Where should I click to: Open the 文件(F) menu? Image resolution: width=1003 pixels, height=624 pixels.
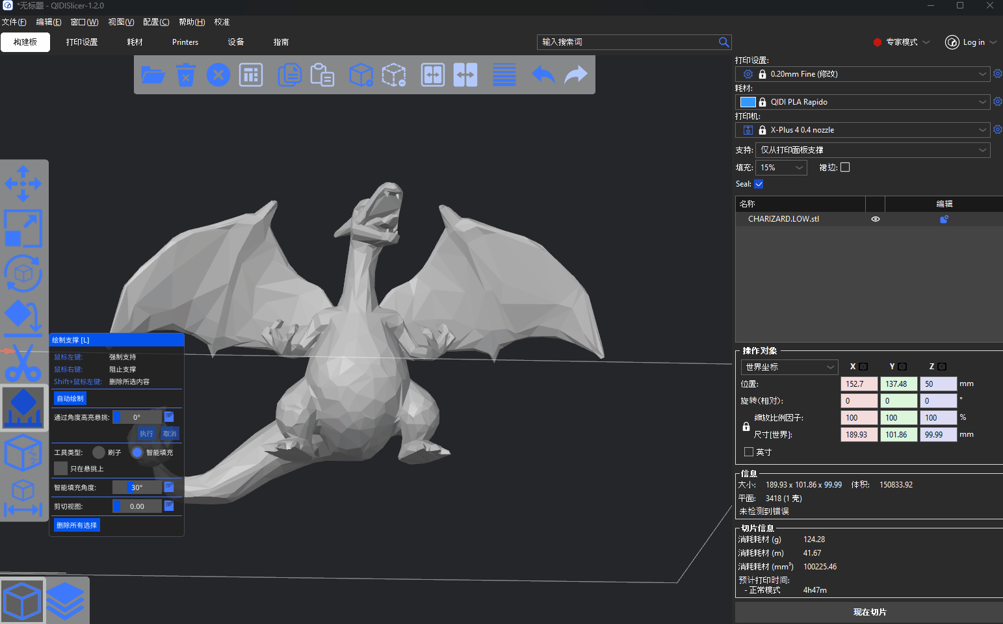(x=14, y=22)
